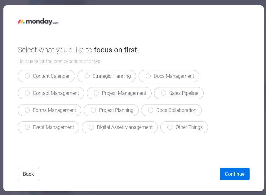Select Event Management as focus

click(48, 127)
